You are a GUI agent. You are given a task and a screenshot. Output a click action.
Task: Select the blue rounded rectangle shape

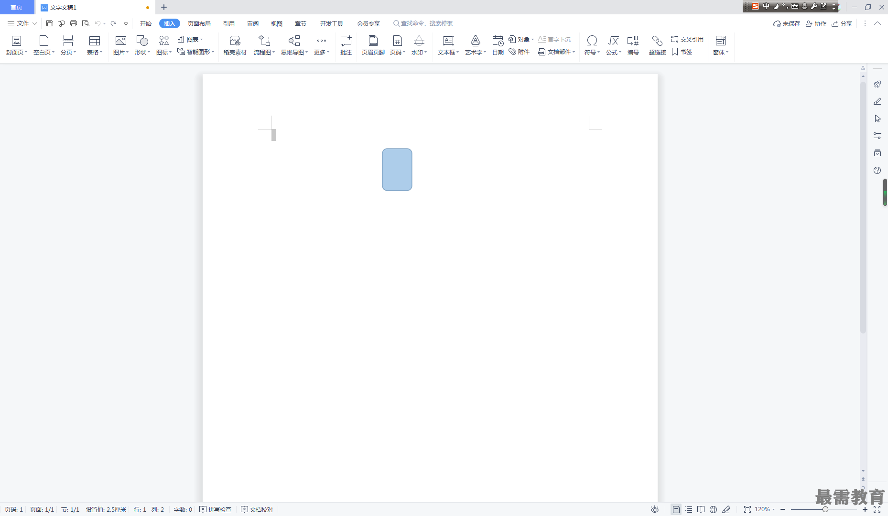[x=397, y=170]
